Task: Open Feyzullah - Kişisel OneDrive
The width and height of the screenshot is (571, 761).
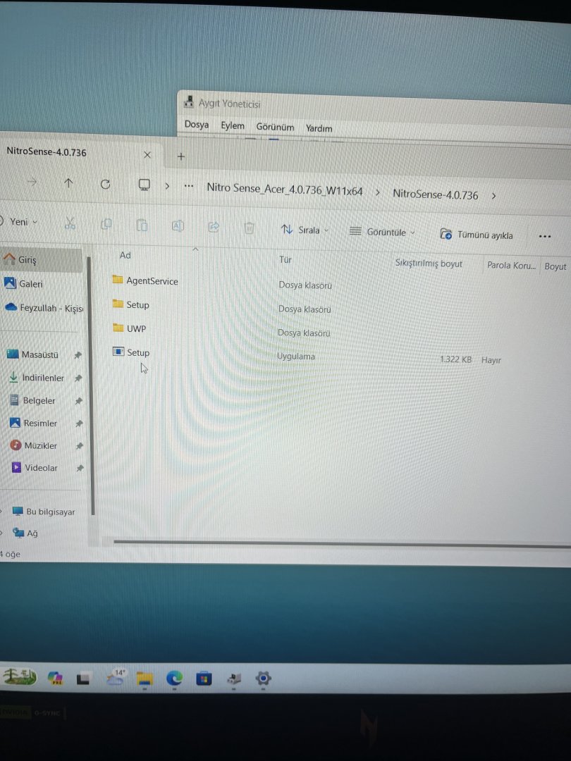Action: [44, 308]
